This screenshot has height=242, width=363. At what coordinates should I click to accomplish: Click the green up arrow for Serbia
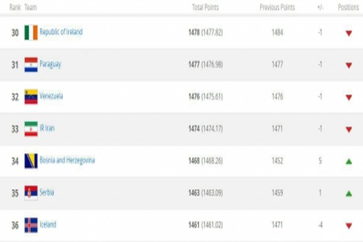[x=349, y=193]
